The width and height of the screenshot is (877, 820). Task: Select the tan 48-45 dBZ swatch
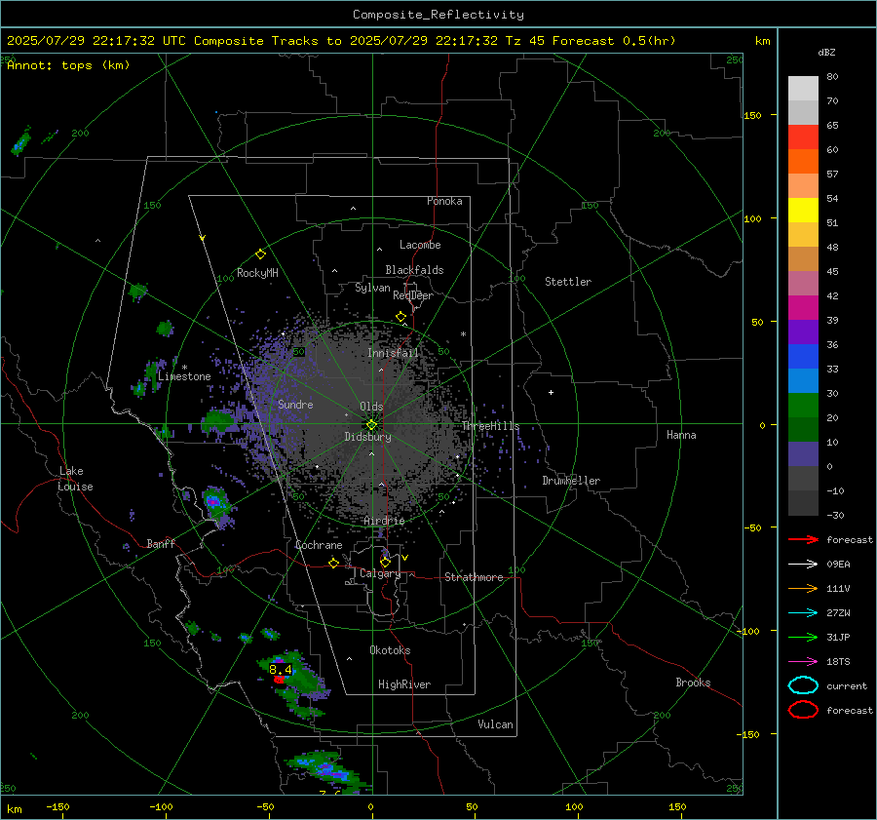[803, 258]
